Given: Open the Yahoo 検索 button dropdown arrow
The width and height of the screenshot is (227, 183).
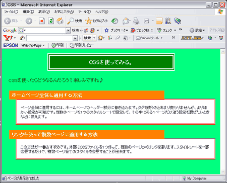Looking at the screenshot, I should pyautogui.click(x=94, y=38).
